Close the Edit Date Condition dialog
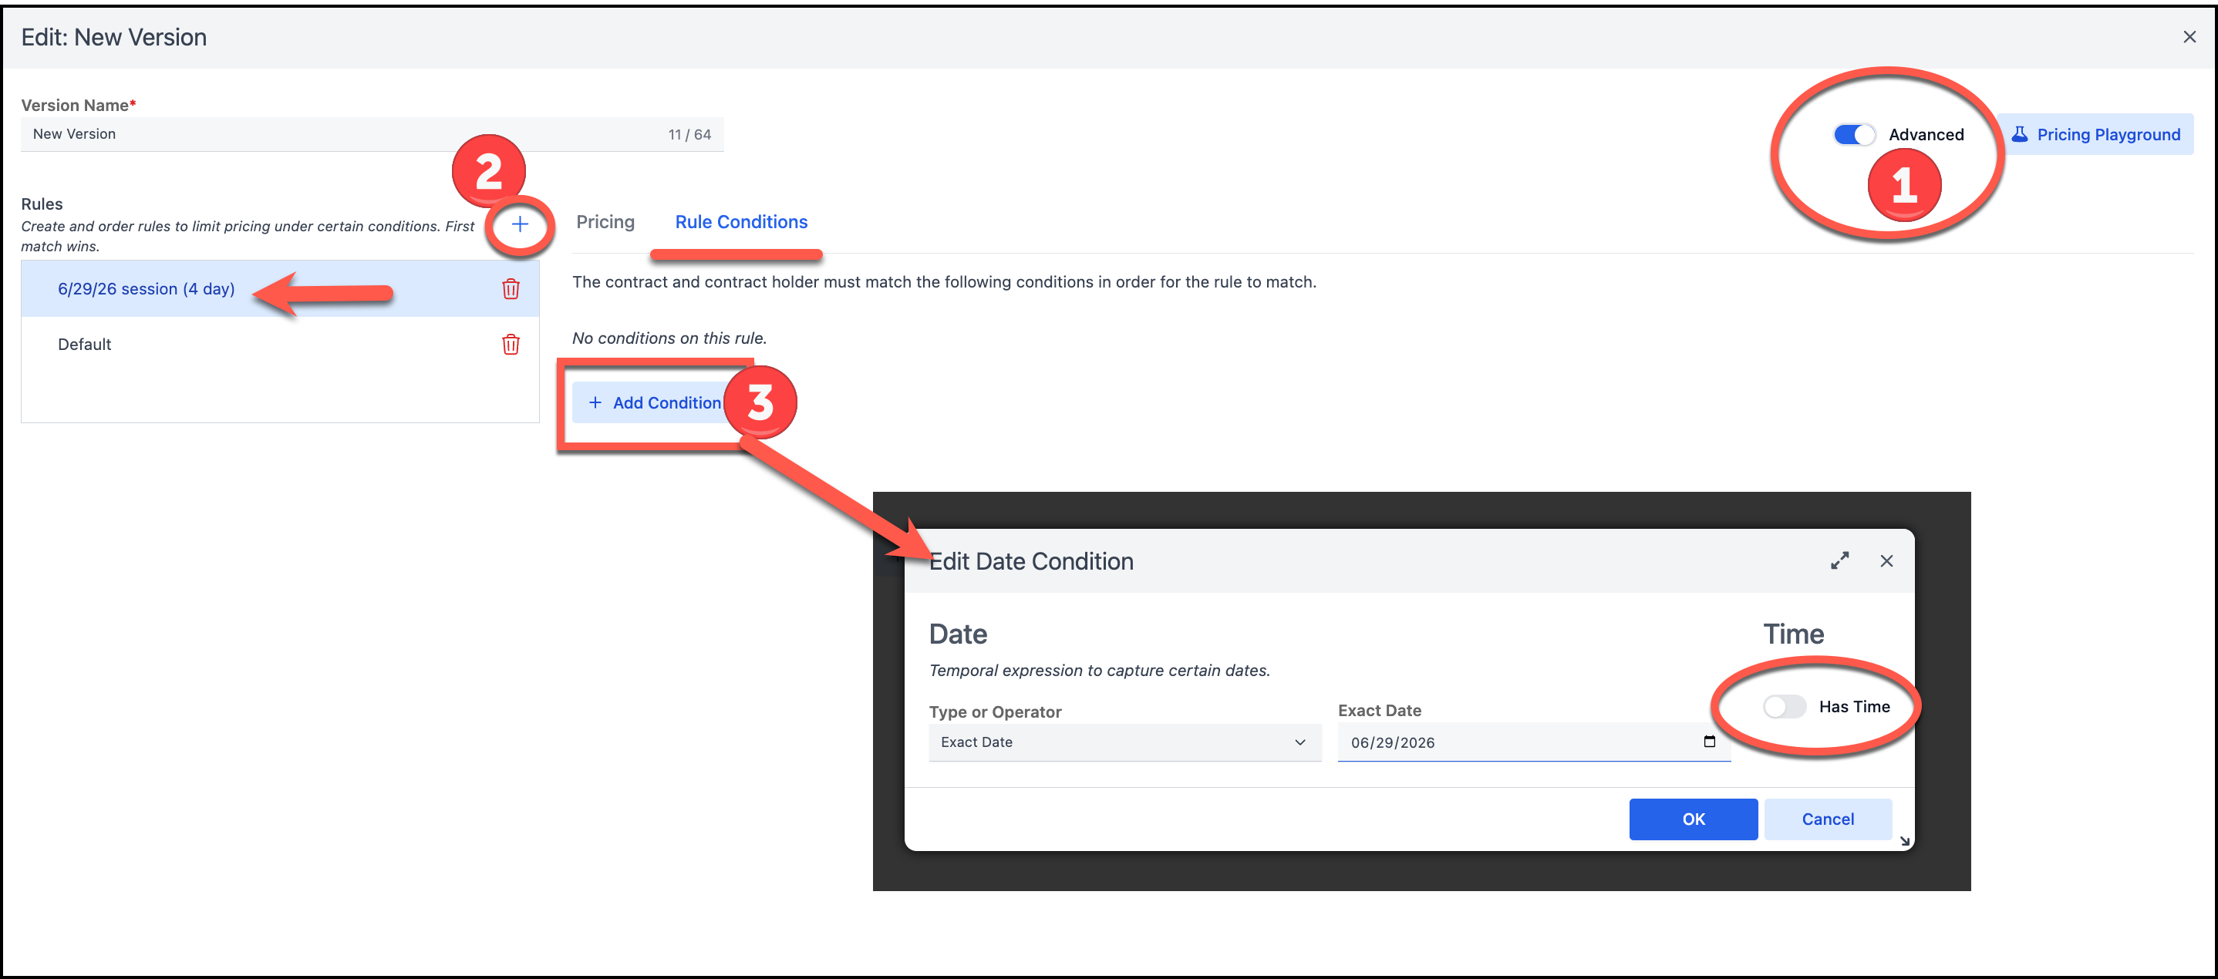Screen dimensions: 2218x979 1886,561
